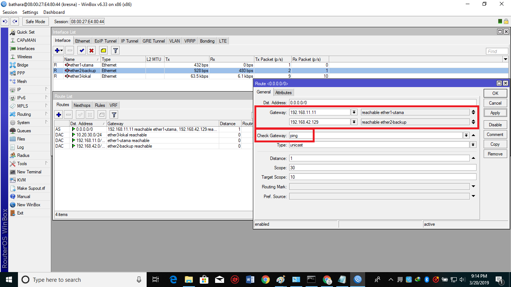Screen dimensions: 511x287
Task: Switch to the VLAN tab in Interface List
Action: pyautogui.click(x=174, y=41)
